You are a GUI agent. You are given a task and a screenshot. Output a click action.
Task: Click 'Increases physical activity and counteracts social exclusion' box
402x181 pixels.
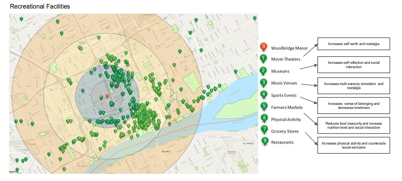coord(354,145)
